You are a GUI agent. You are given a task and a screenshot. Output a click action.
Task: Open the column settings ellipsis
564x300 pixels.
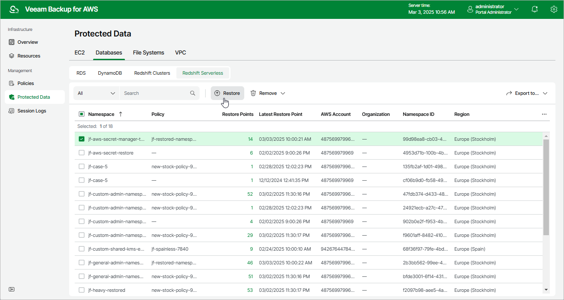tap(544, 114)
